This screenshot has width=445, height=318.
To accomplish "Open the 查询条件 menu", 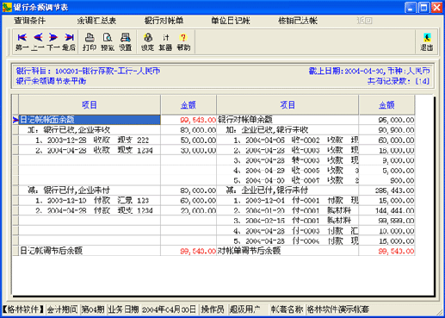I will [x=29, y=21].
